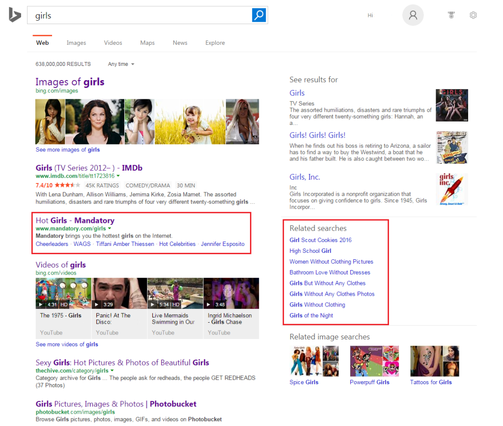Switch to the Images tab

point(76,43)
